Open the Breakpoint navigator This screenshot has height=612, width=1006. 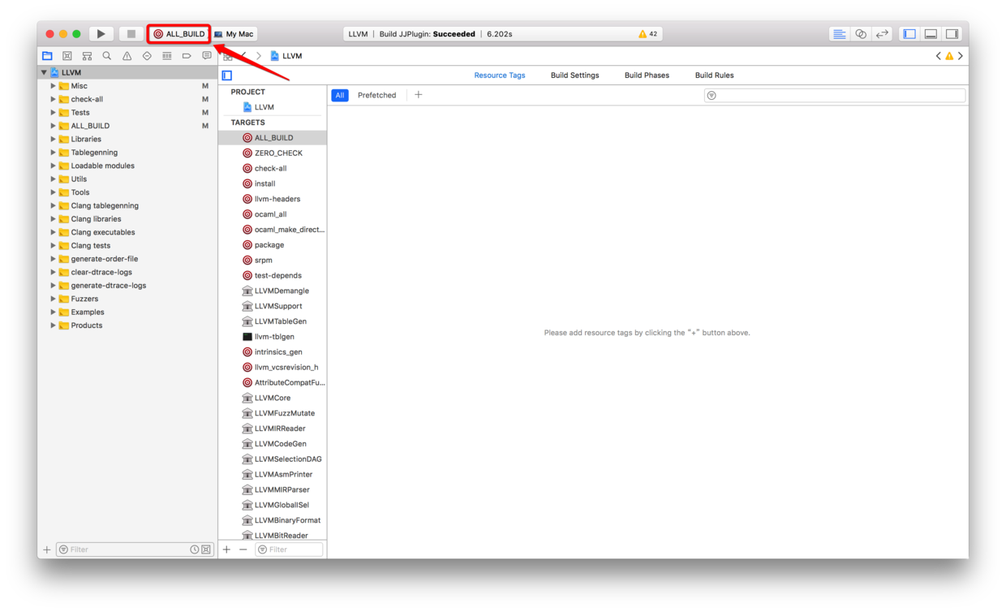tap(187, 56)
